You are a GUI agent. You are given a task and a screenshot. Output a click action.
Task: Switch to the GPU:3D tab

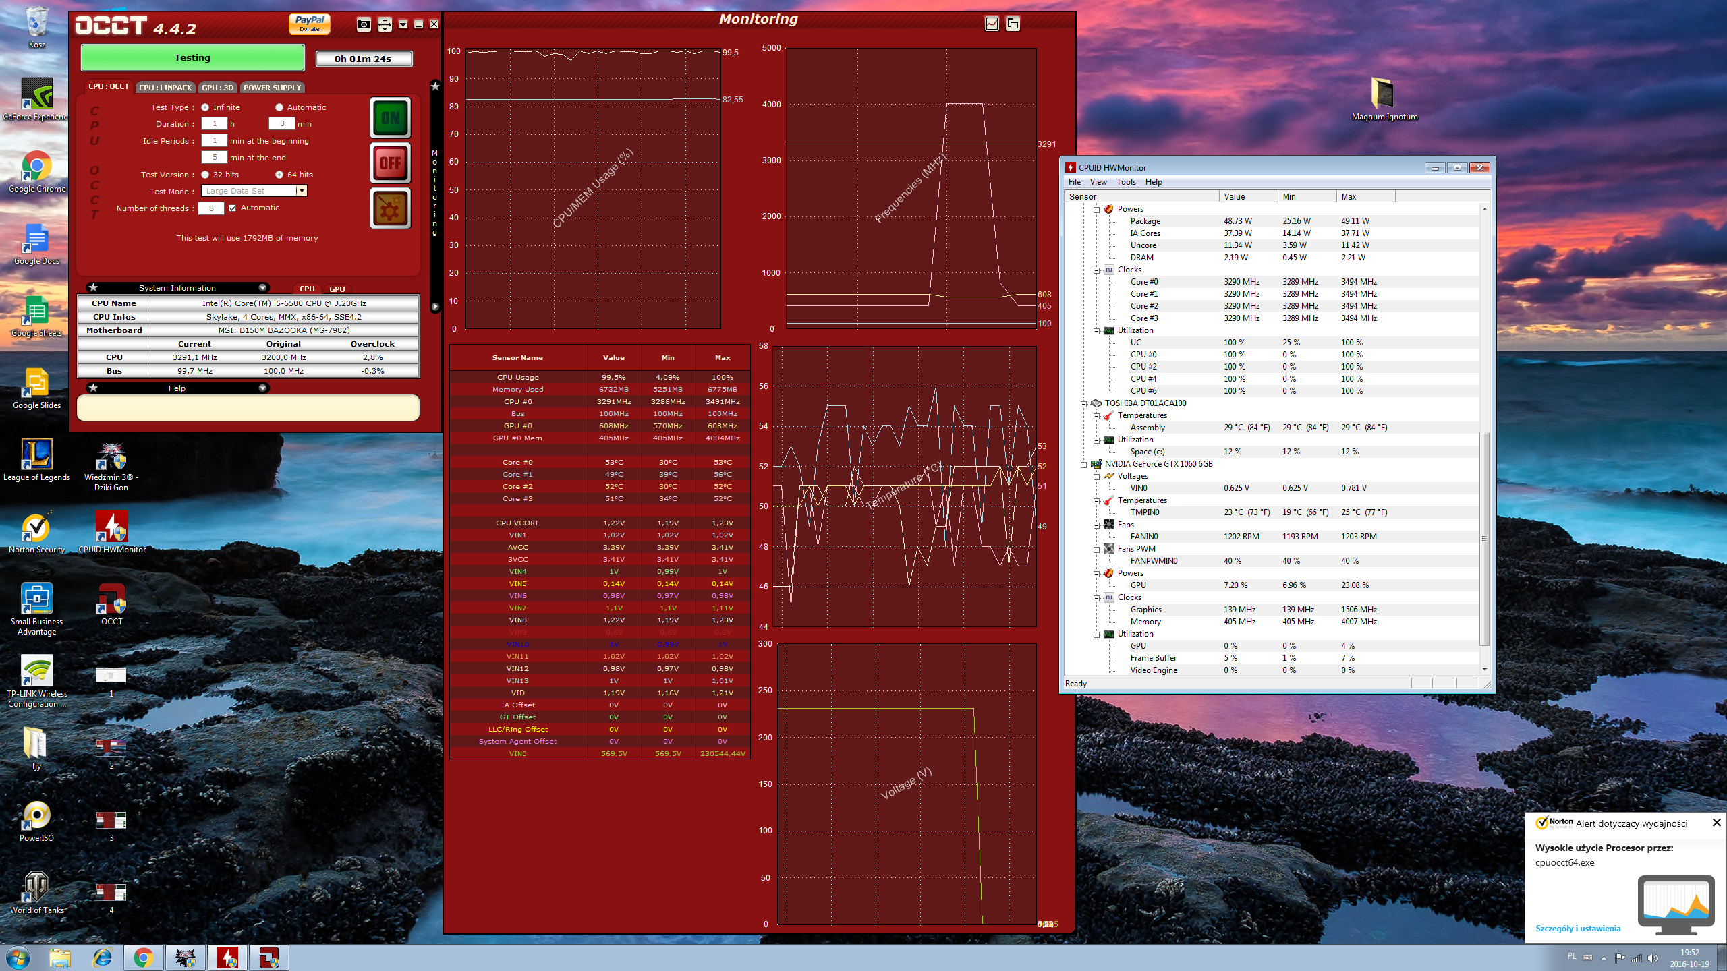click(x=217, y=88)
